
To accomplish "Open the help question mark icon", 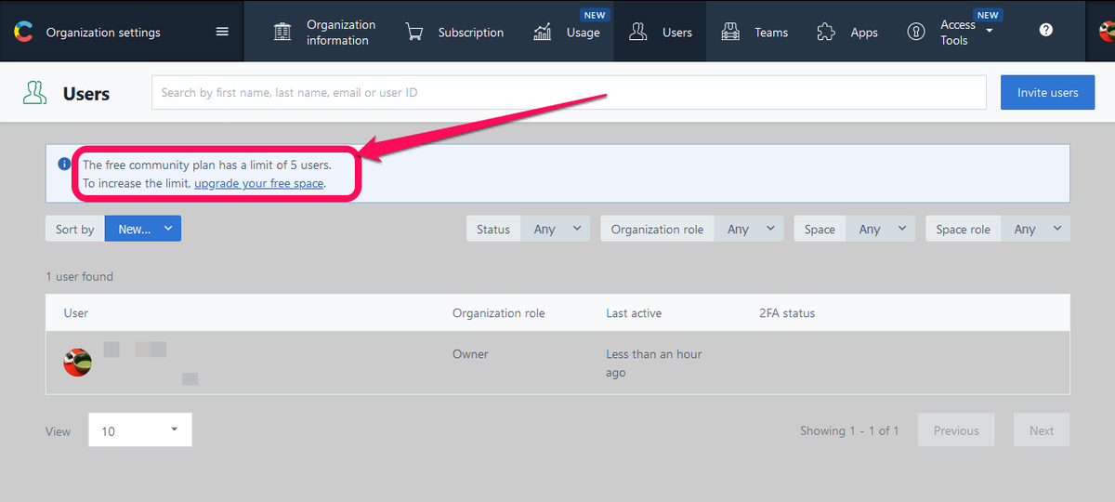I will 1046,30.
